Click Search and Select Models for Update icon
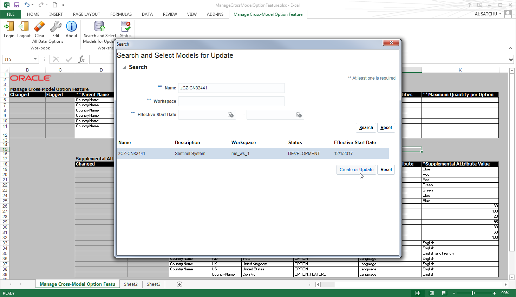 (100, 27)
